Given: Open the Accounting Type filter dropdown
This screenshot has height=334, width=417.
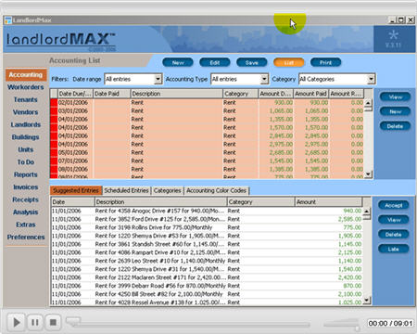Looking at the screenshot, I should (x=264, y=79).
